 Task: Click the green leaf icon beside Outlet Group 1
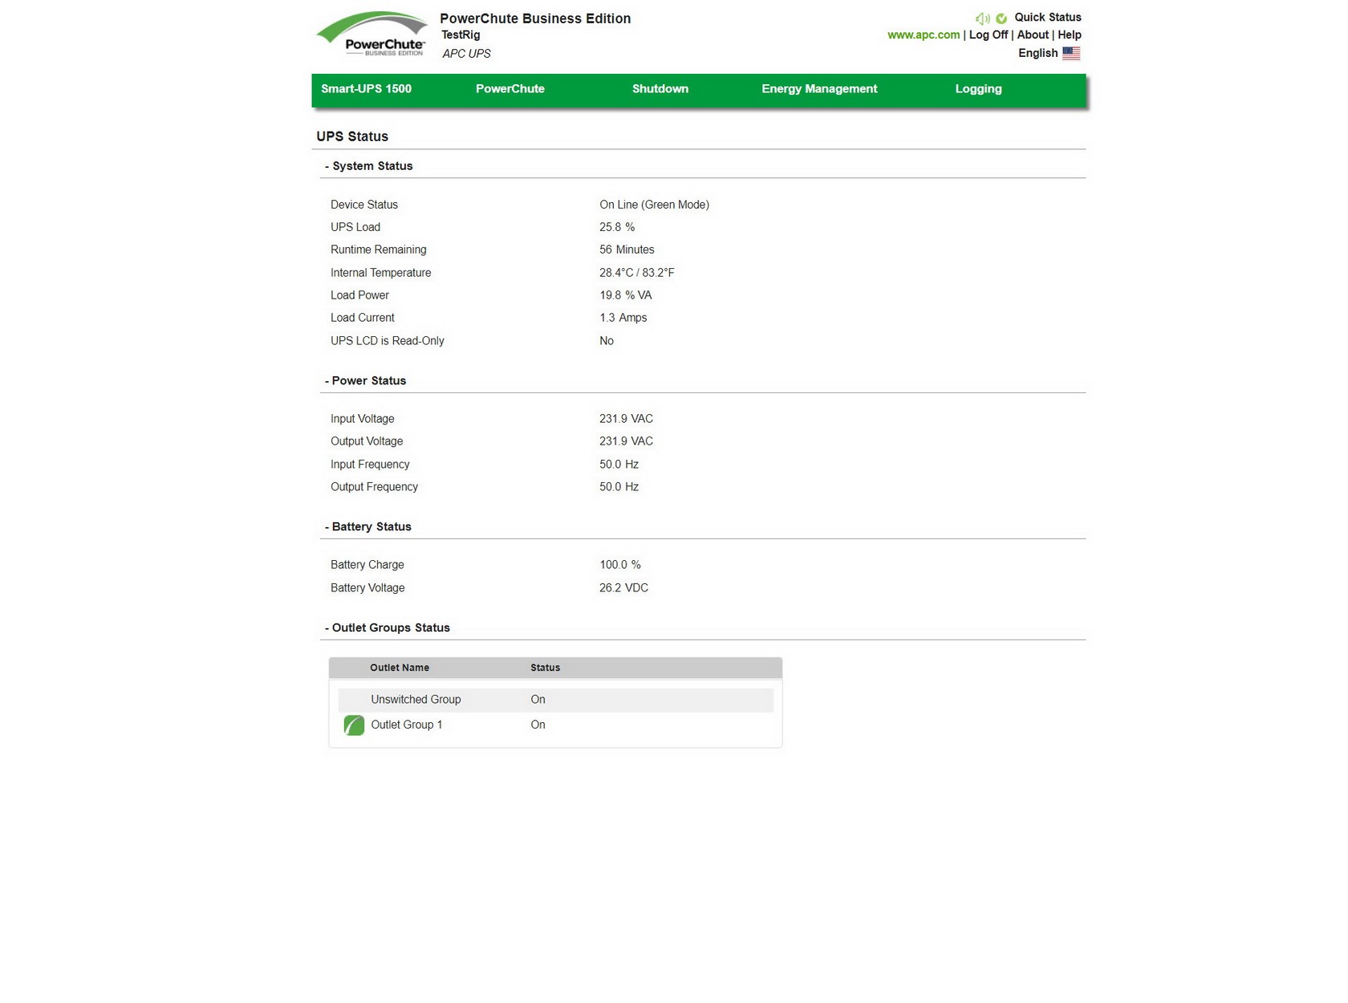pos(354,725)
